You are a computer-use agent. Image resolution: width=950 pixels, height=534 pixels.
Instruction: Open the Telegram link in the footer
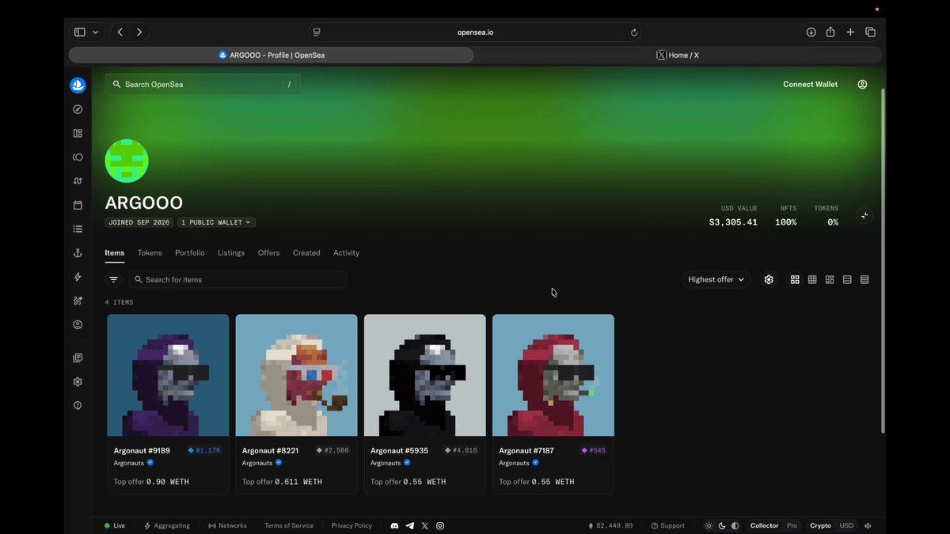pyautogui.click(x=409, y=525)
